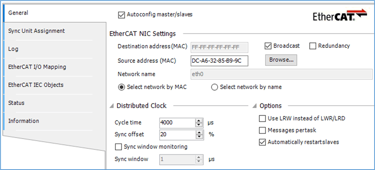Enable Sync window monitoring
Viewport: 375px width, 170px height.
(118, 147)
